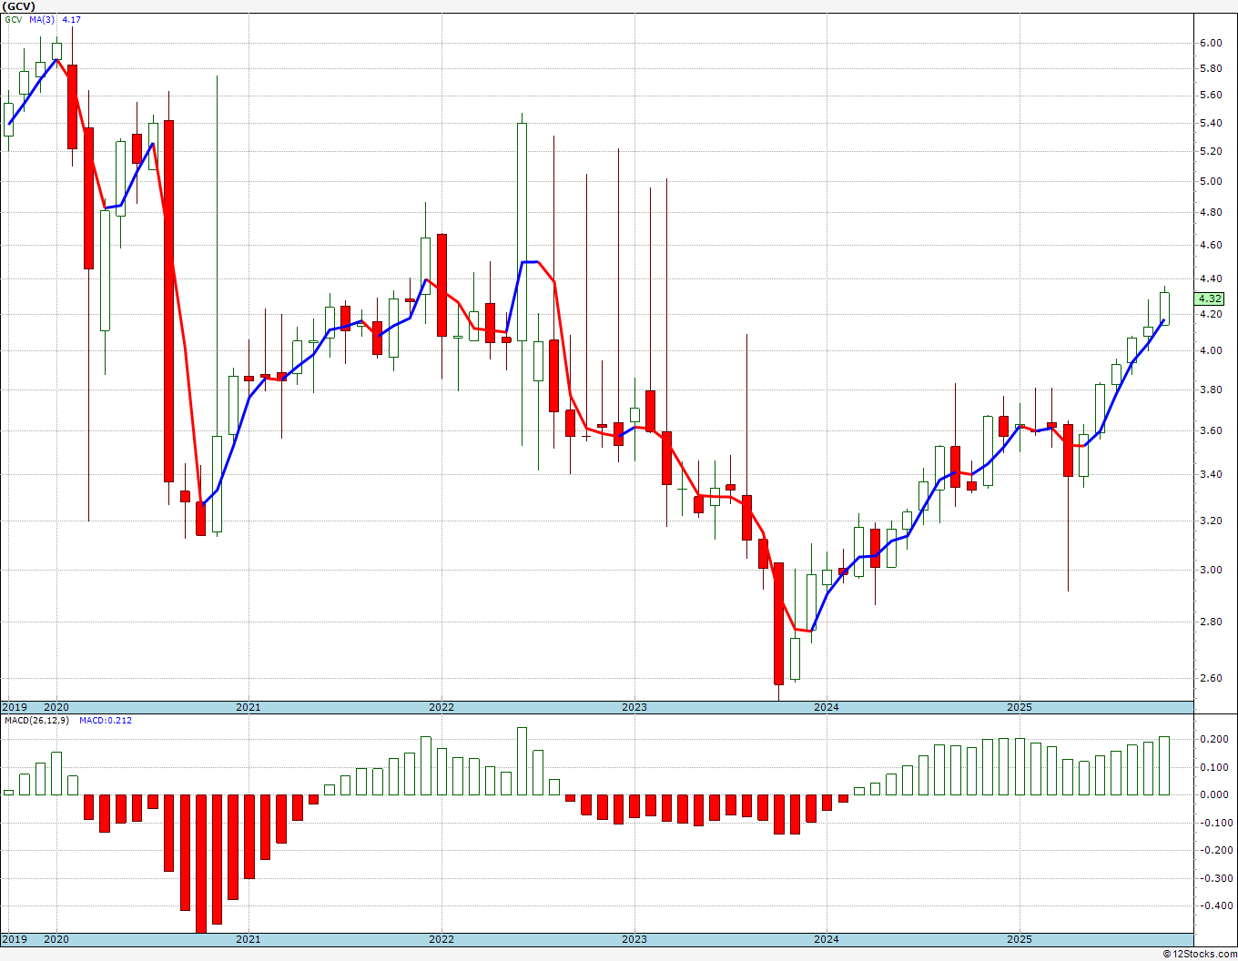The image size is (1238, 961).
Task: Click 2020 on the price chart time axis
Action: click(56, 707)
